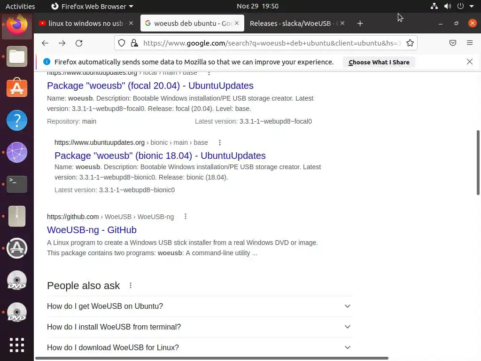
Task: Bookmark this page with the star
Action: click(x=410, y=43)
